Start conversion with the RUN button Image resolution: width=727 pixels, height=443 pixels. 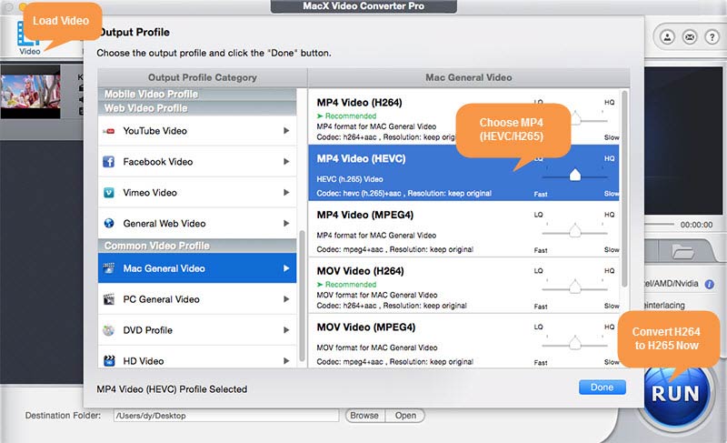coord(675,393)
